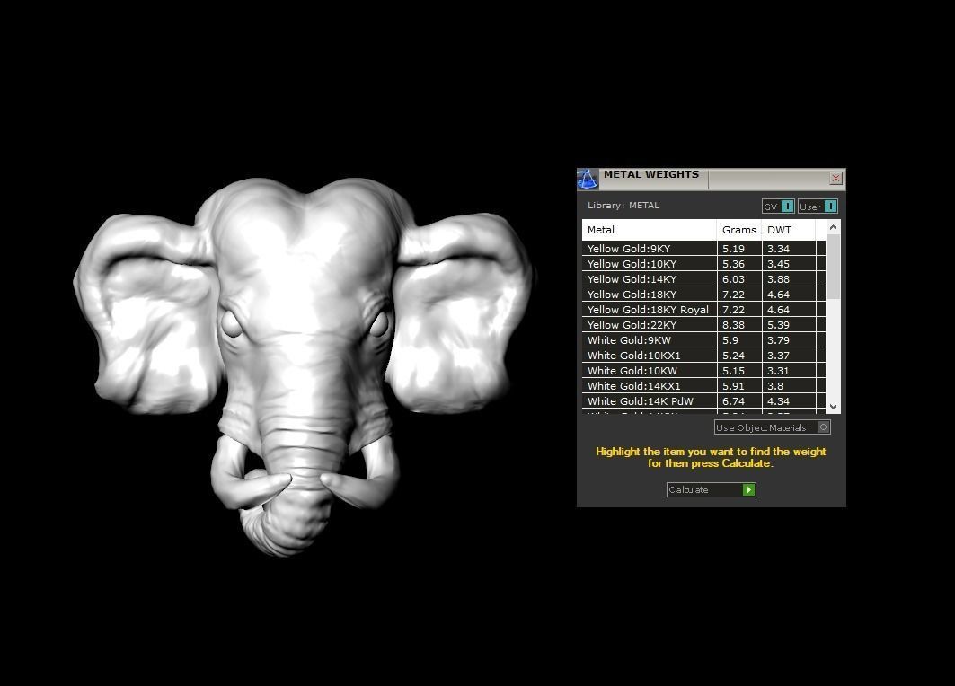Click the Grams column header
This screenshot has height=686, width=955.
click(739, 230)
